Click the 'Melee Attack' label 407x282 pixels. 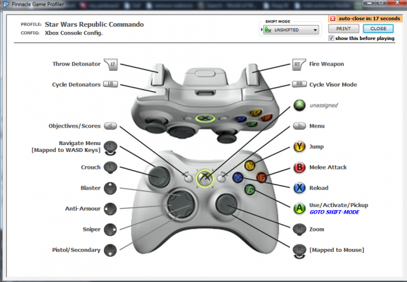tap(328, 168)
